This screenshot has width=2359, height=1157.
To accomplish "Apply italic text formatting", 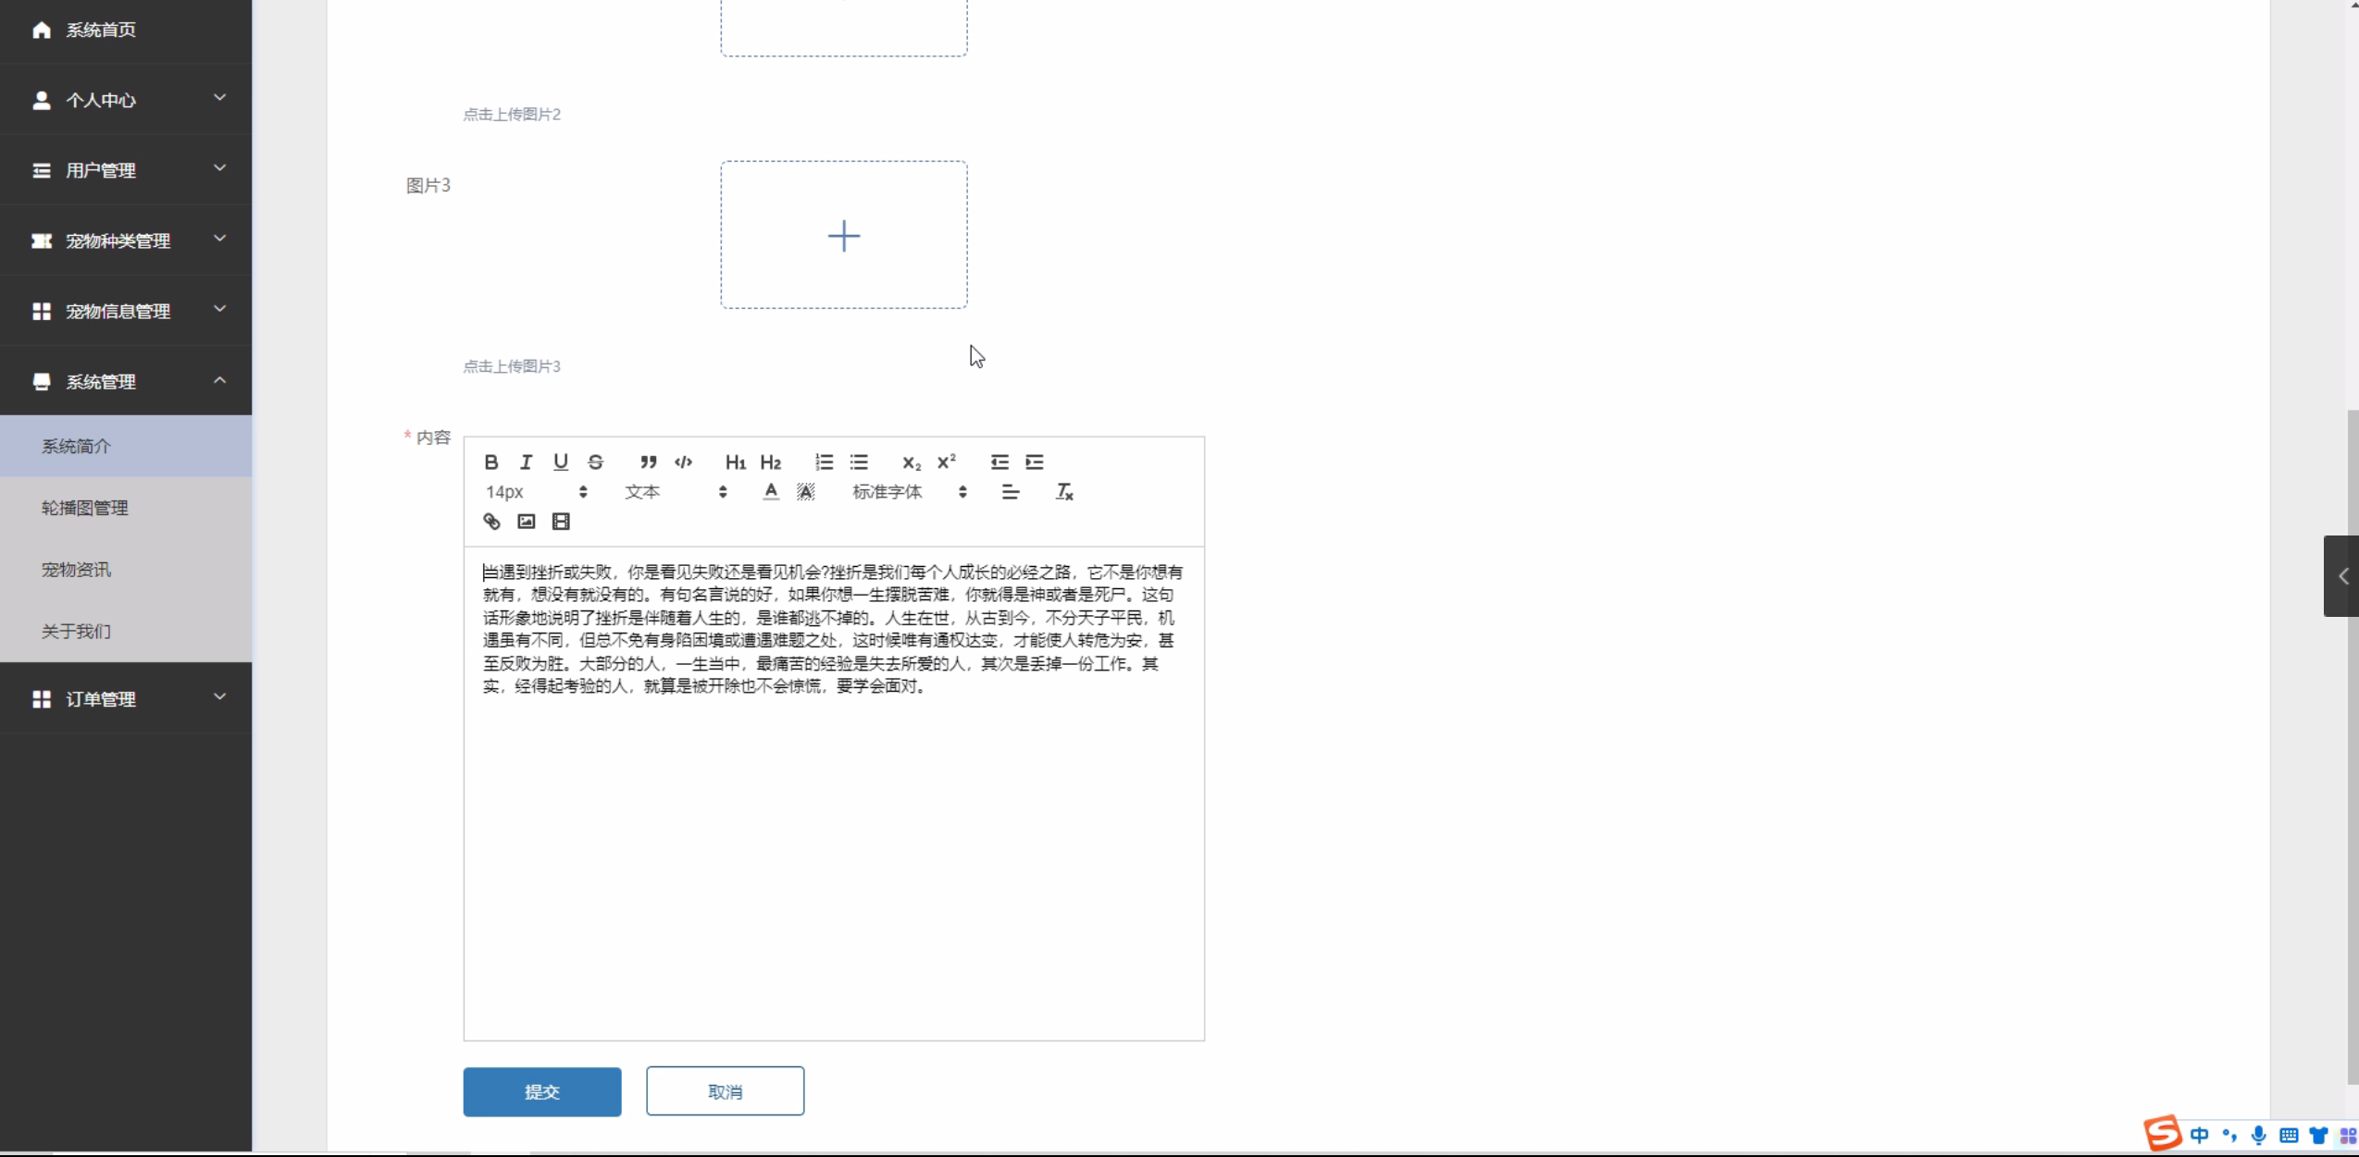I will coord(526,462).
